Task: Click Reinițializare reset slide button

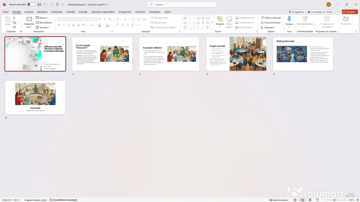Action: [x=44, y=22]
